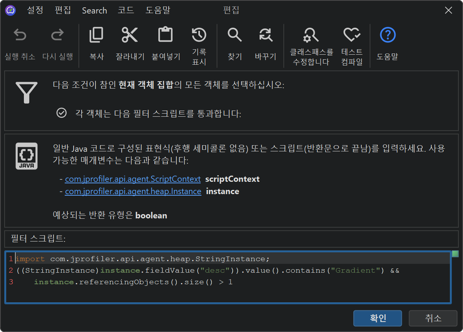
Task: Click the Redo (다시 실행) icon
Action: click(57, 35)
